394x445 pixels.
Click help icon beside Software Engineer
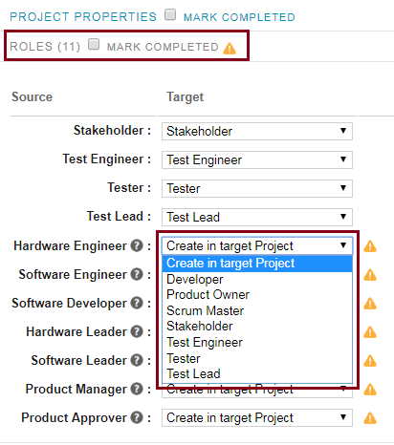click(x=137, y=274)
